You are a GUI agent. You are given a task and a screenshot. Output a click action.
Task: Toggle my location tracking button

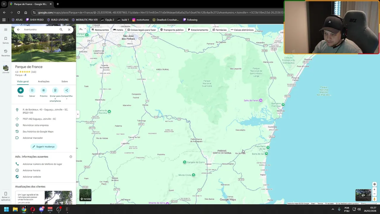click(374, 184)
